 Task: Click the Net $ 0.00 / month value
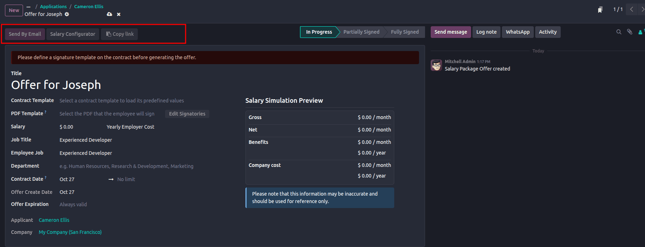pos(374,130)
